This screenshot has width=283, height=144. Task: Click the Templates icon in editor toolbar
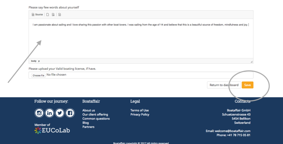click(x=59, y=14)
